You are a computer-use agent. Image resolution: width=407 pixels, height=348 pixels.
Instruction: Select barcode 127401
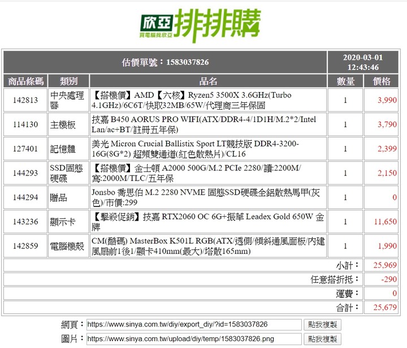[25, 149]
